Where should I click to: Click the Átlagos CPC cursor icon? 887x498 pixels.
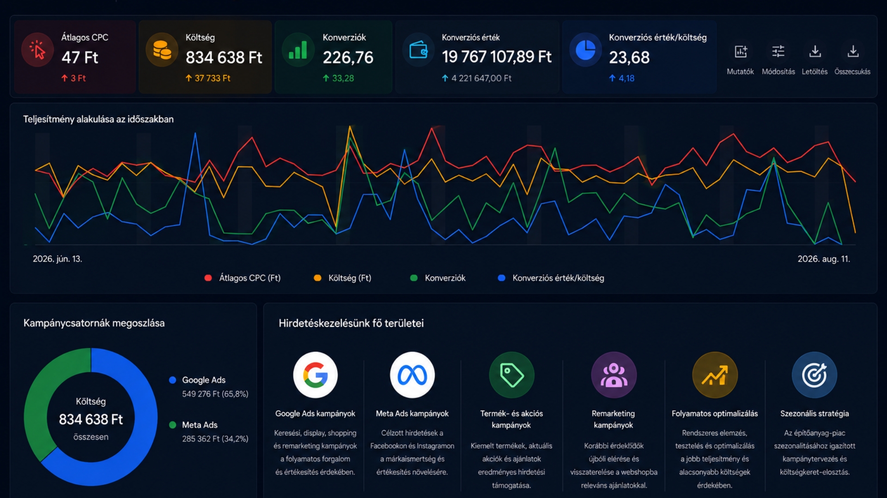[x=37, y=50]
